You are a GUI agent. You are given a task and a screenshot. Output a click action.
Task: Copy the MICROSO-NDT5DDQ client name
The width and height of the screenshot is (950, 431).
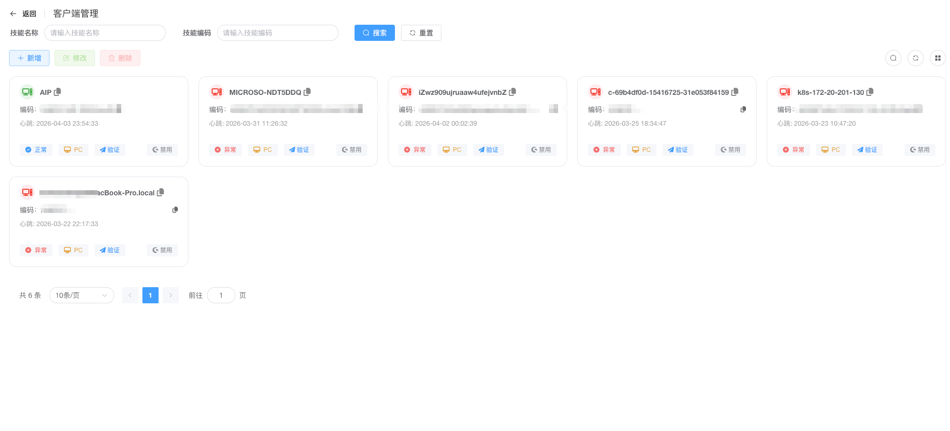click(307, 92)
